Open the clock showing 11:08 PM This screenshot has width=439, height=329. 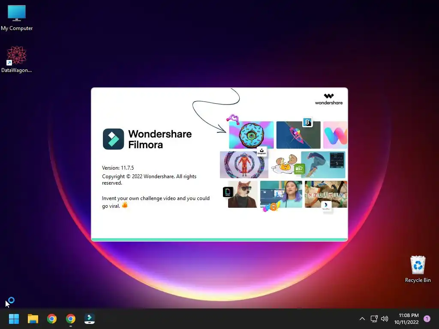(406, 319)
